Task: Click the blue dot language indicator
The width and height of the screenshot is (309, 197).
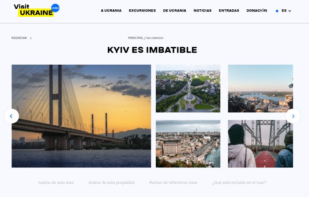Action: (277, 11)
